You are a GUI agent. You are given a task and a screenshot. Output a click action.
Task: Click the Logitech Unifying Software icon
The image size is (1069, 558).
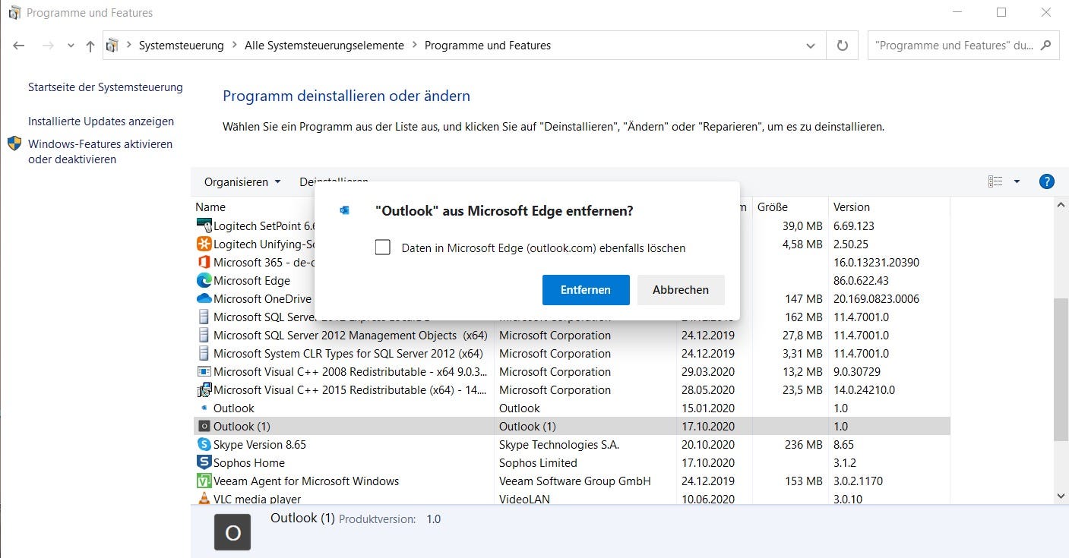tap(204, 244)
